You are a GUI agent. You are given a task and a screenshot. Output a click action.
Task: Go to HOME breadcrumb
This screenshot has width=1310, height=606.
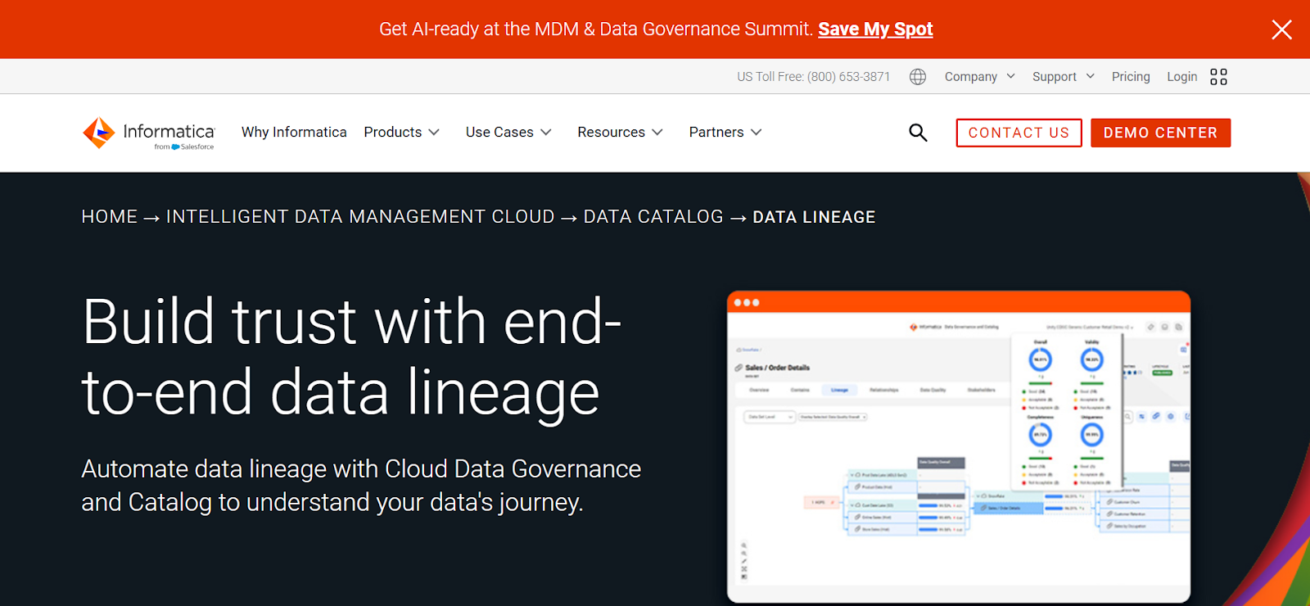pos(110,217)
